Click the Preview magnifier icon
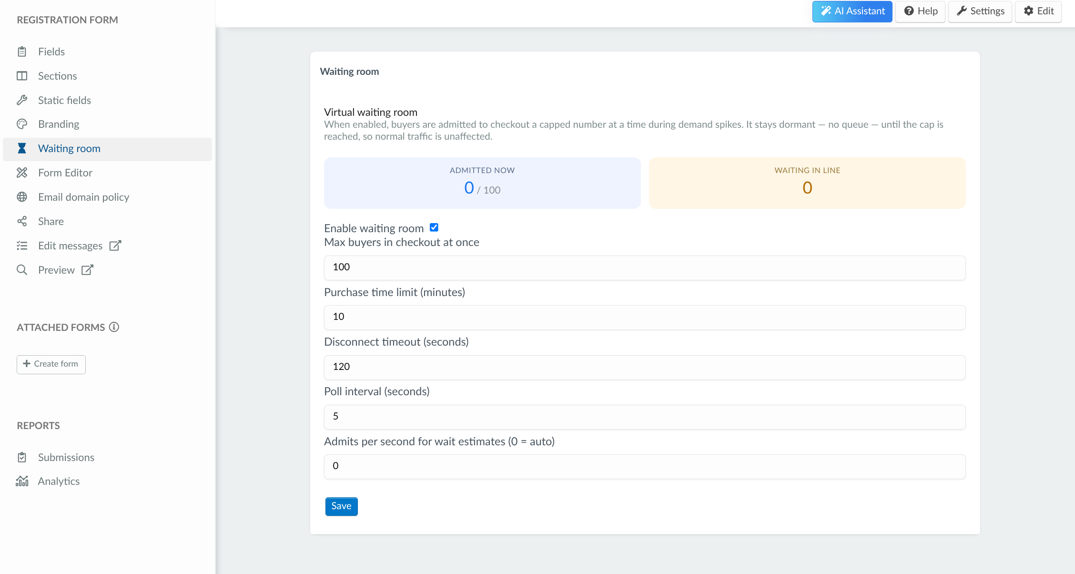The image size is (1075, 574). tap(22, 270)
